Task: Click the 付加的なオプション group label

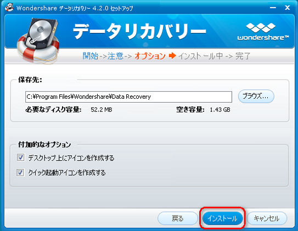Action: tap(44, 144)
